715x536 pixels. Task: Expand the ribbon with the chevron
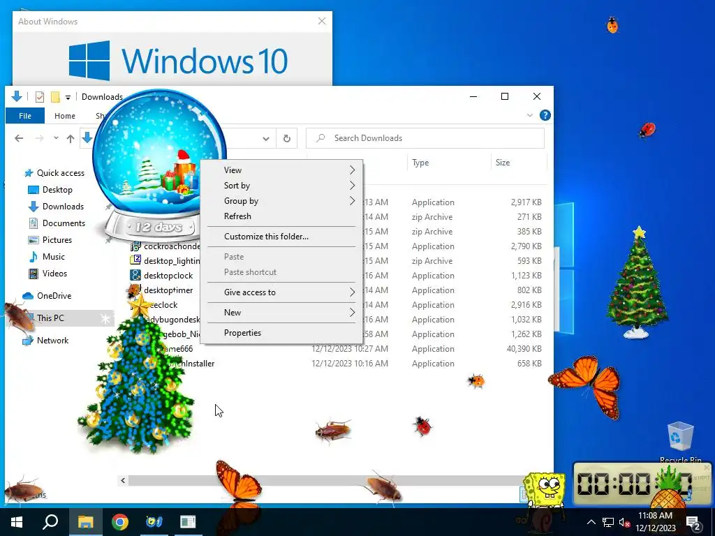click(530, 115)
